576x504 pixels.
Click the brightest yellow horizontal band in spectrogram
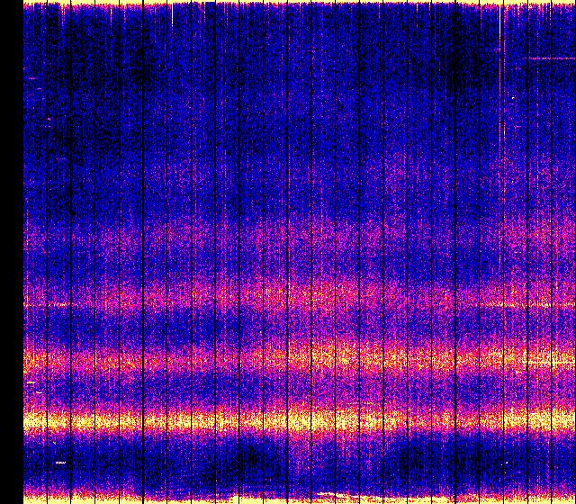click(x=297, y=420)
